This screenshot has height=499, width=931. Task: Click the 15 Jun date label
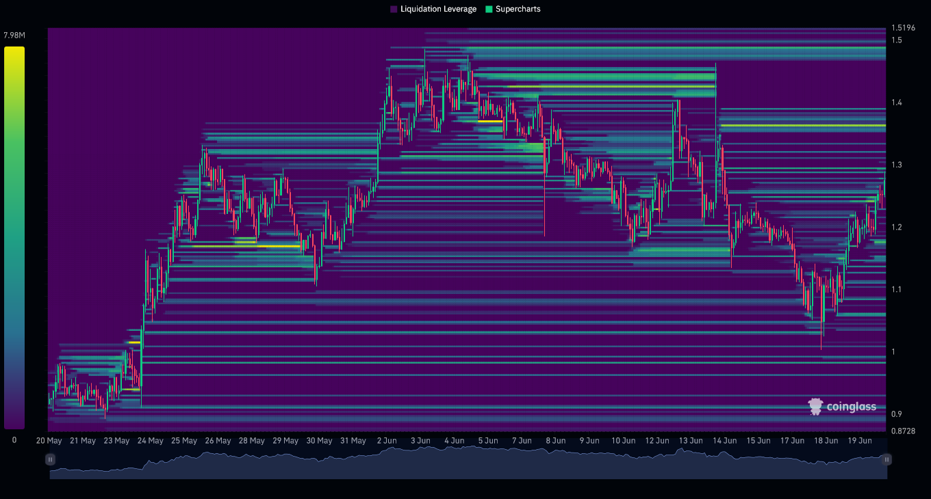point(758,441)
